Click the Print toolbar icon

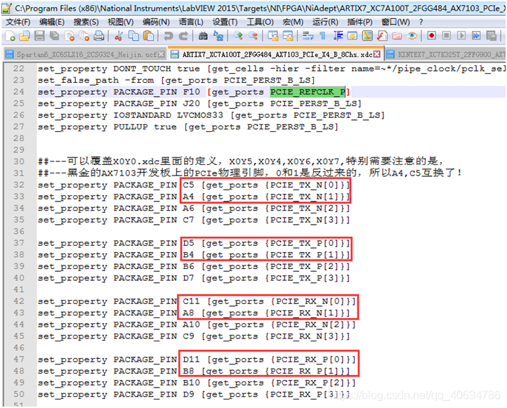pyautogui.click(x=99, y=36)
